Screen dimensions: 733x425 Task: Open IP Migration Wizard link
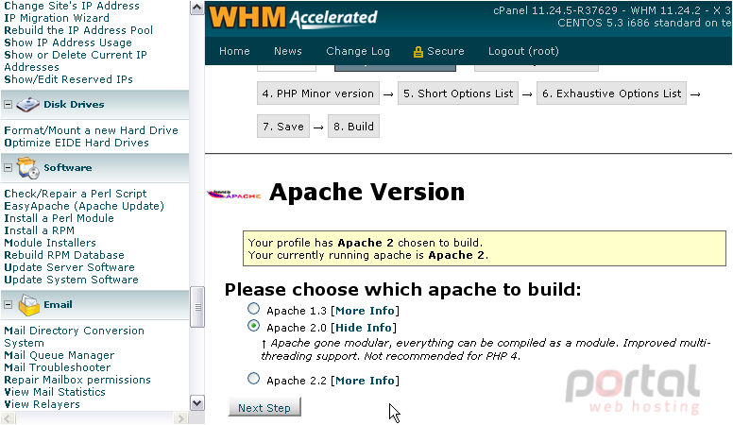point(57,18)
